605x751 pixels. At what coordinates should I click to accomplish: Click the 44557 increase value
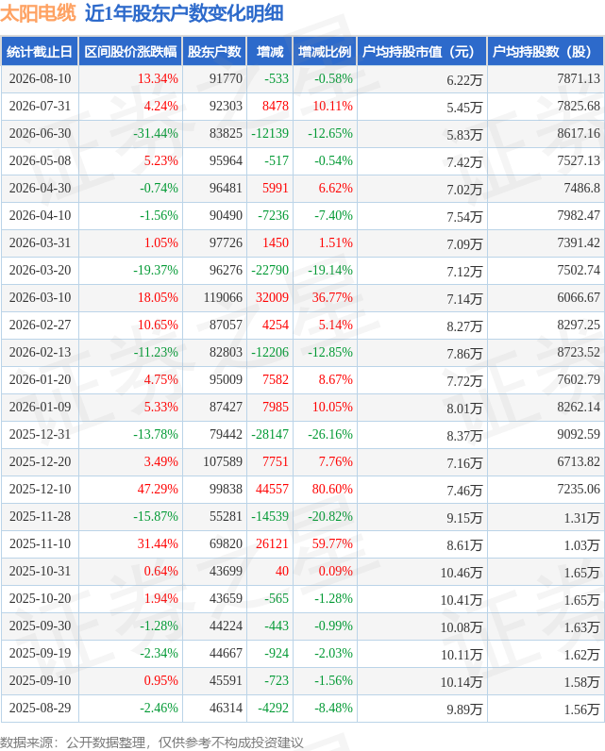[x=272, y=489]
